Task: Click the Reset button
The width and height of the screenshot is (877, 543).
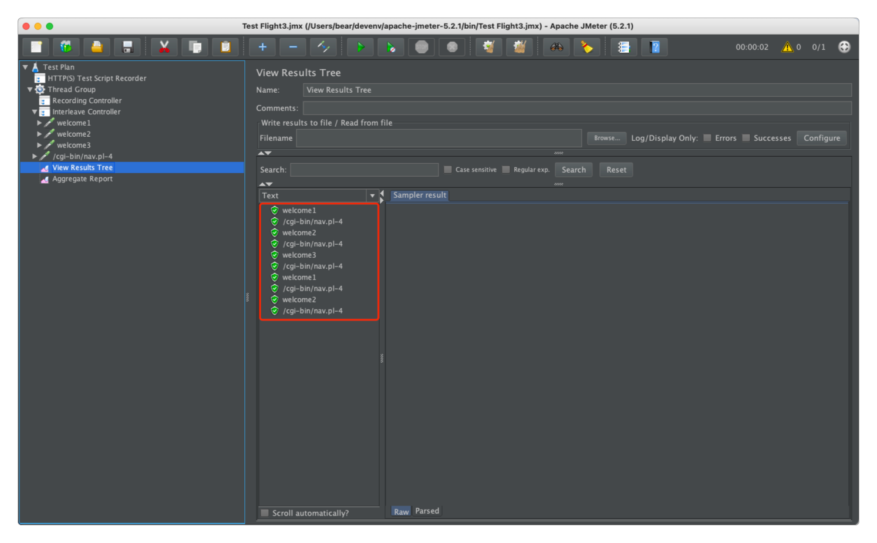Action: pyautogui.click(x=616, y=170)
